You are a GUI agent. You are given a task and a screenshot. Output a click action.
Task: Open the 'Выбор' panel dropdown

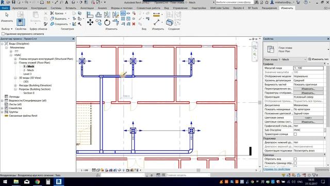click(7, 29)
